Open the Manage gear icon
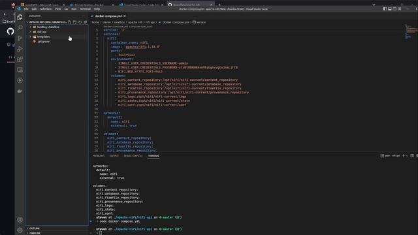Viewport: 418px width, 235px height. [20, 230]
